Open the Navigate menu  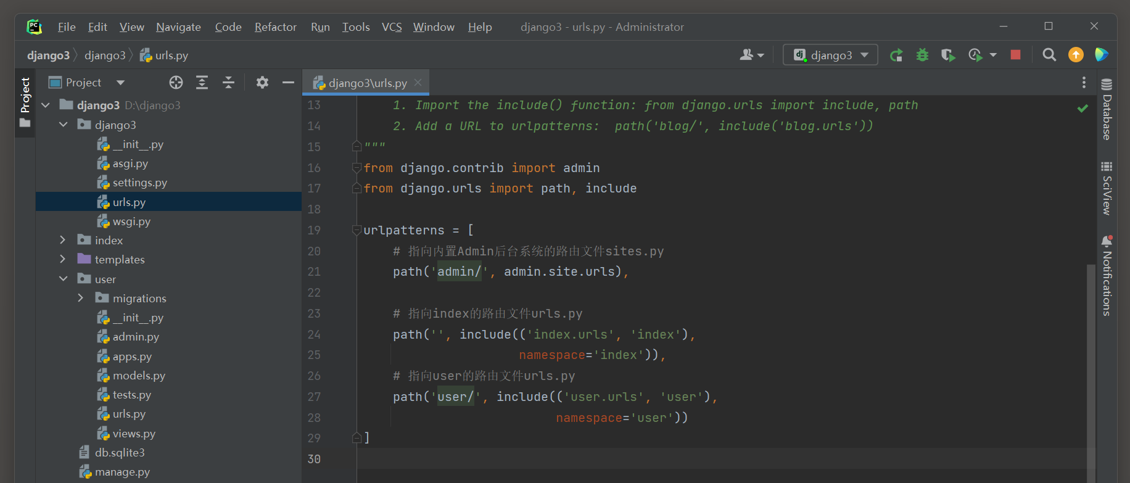click(x=178, y=27)
